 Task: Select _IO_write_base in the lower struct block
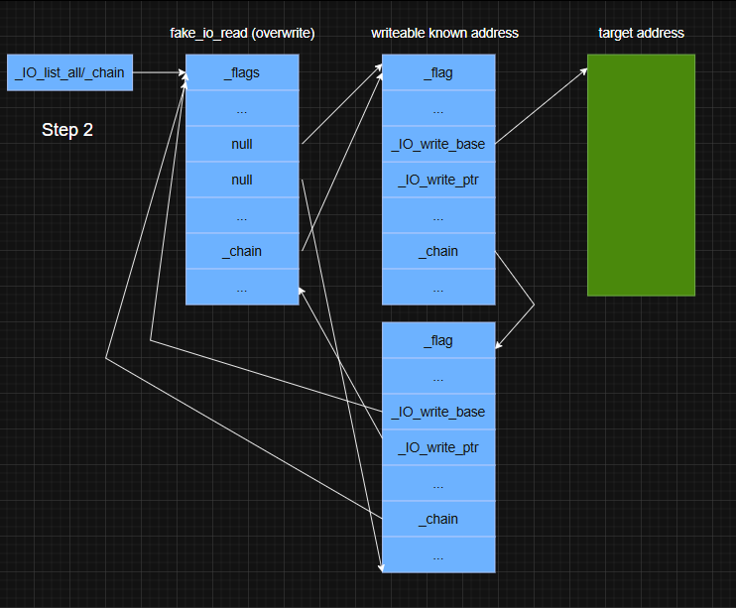(438, 412)
